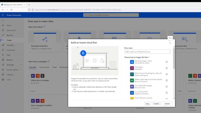Image resolution: width=201 pixels, height=113 pixels.
Task: Click Skip button in dialog
Action: coord(148,104)
